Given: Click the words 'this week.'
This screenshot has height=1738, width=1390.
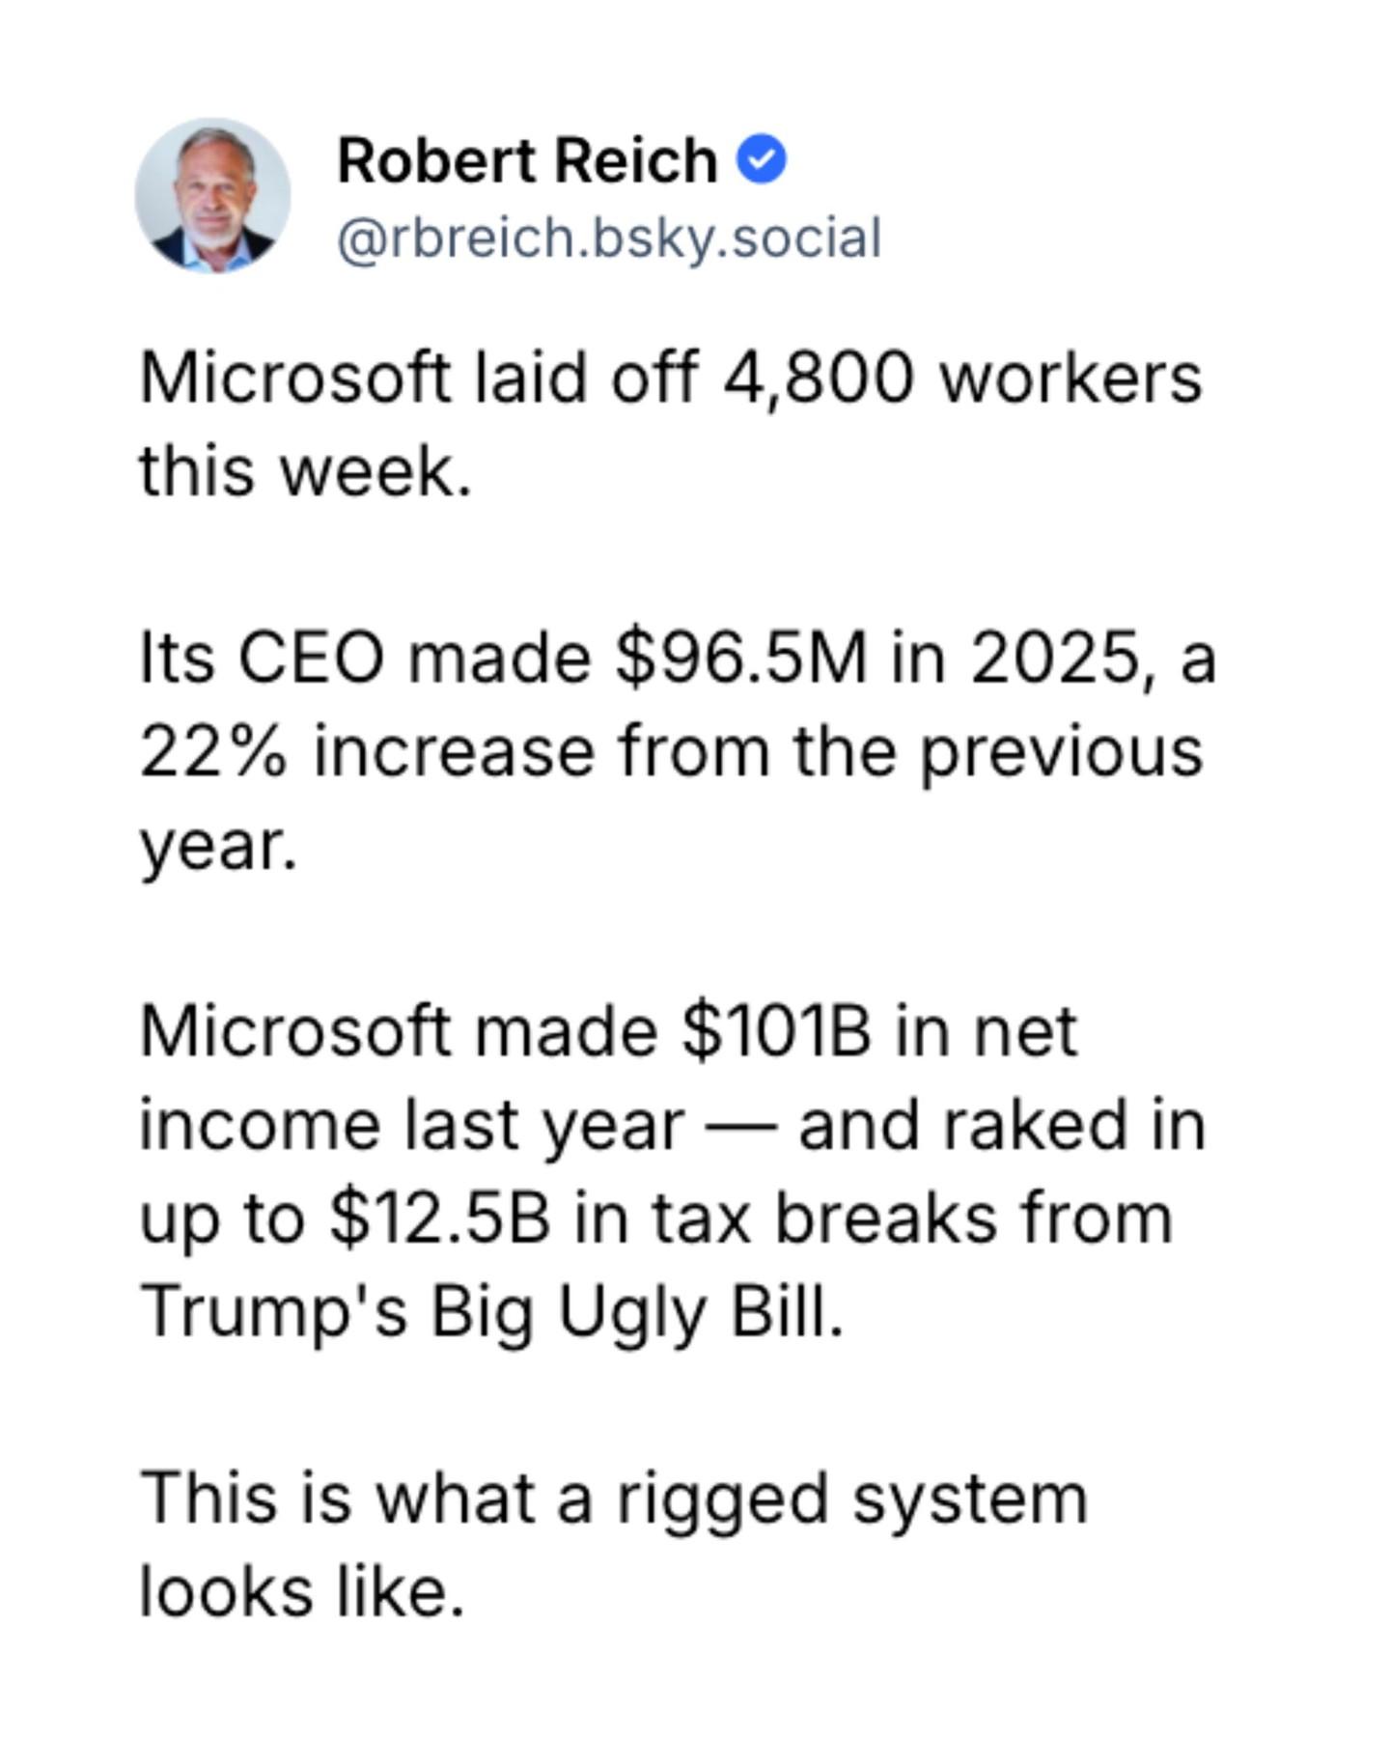Looking at the screenshot, I should click(306, 471).
